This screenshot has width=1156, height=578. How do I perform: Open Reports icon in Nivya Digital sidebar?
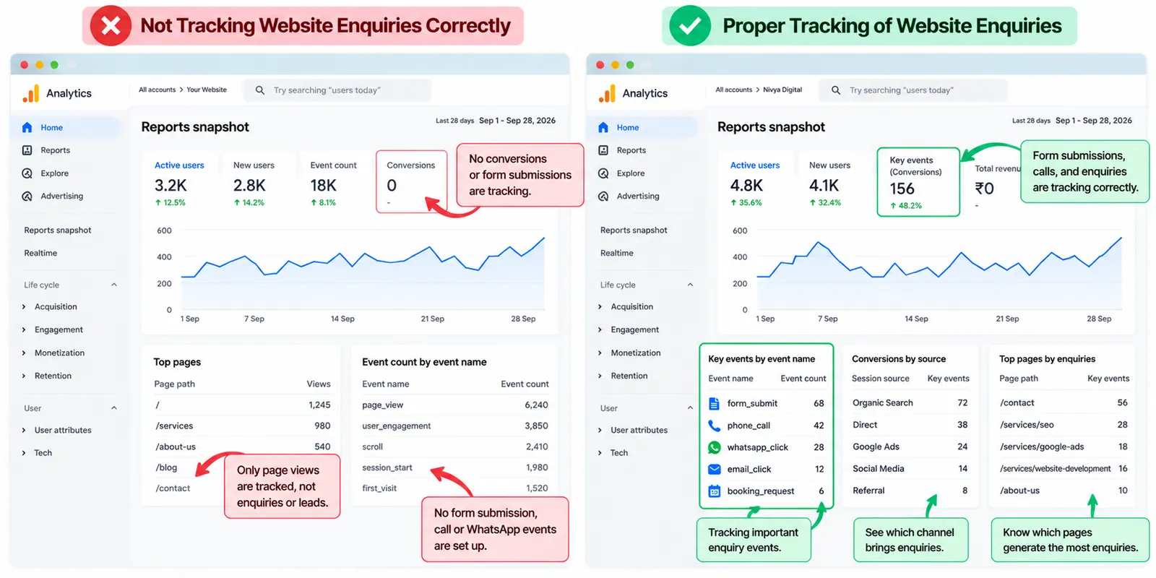pyautogui.click(x=603, y=150)
